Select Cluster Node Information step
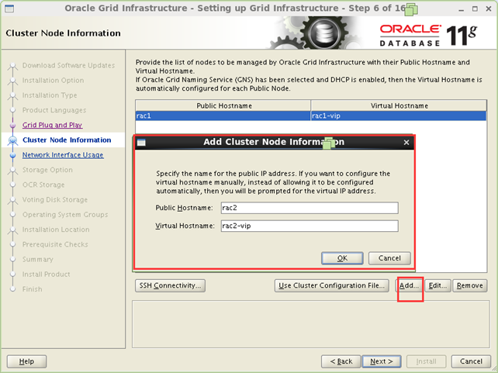498x373 pixels. click(67, 140)
